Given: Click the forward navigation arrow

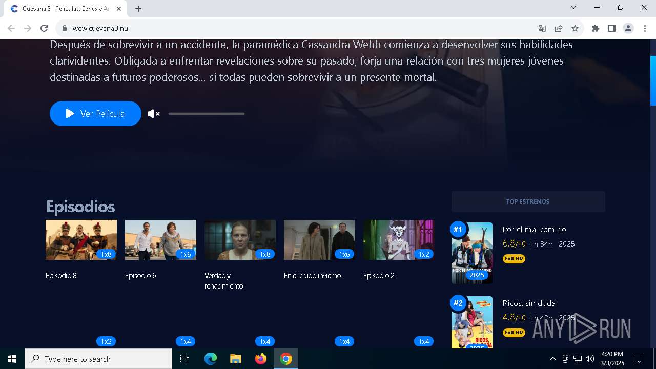Looking at the screenshot, I should coord(28,28).
